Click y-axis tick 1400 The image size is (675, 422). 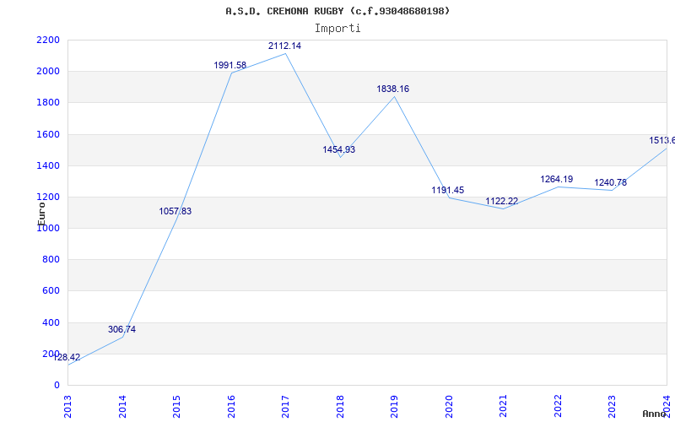[x=48, y=165]
